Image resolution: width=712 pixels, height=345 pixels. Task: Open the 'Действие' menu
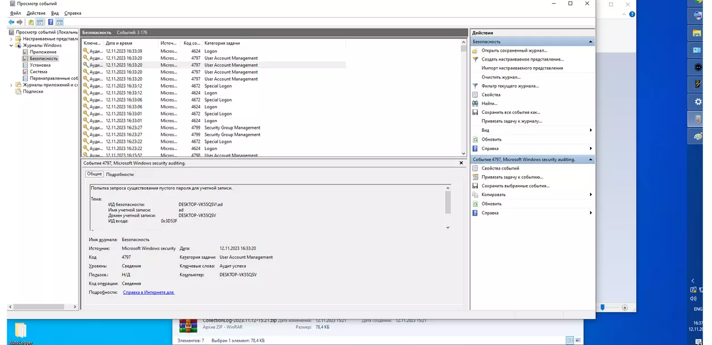pos(36,13)
